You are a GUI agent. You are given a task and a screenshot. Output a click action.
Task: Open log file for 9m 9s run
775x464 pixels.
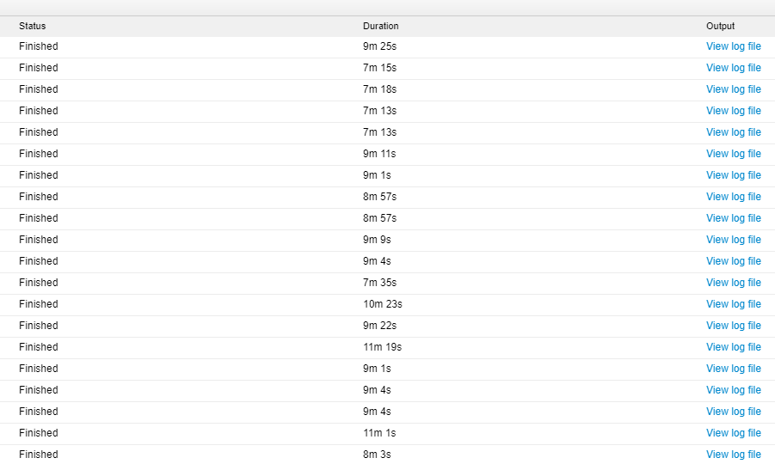click(x=733, y=240)
